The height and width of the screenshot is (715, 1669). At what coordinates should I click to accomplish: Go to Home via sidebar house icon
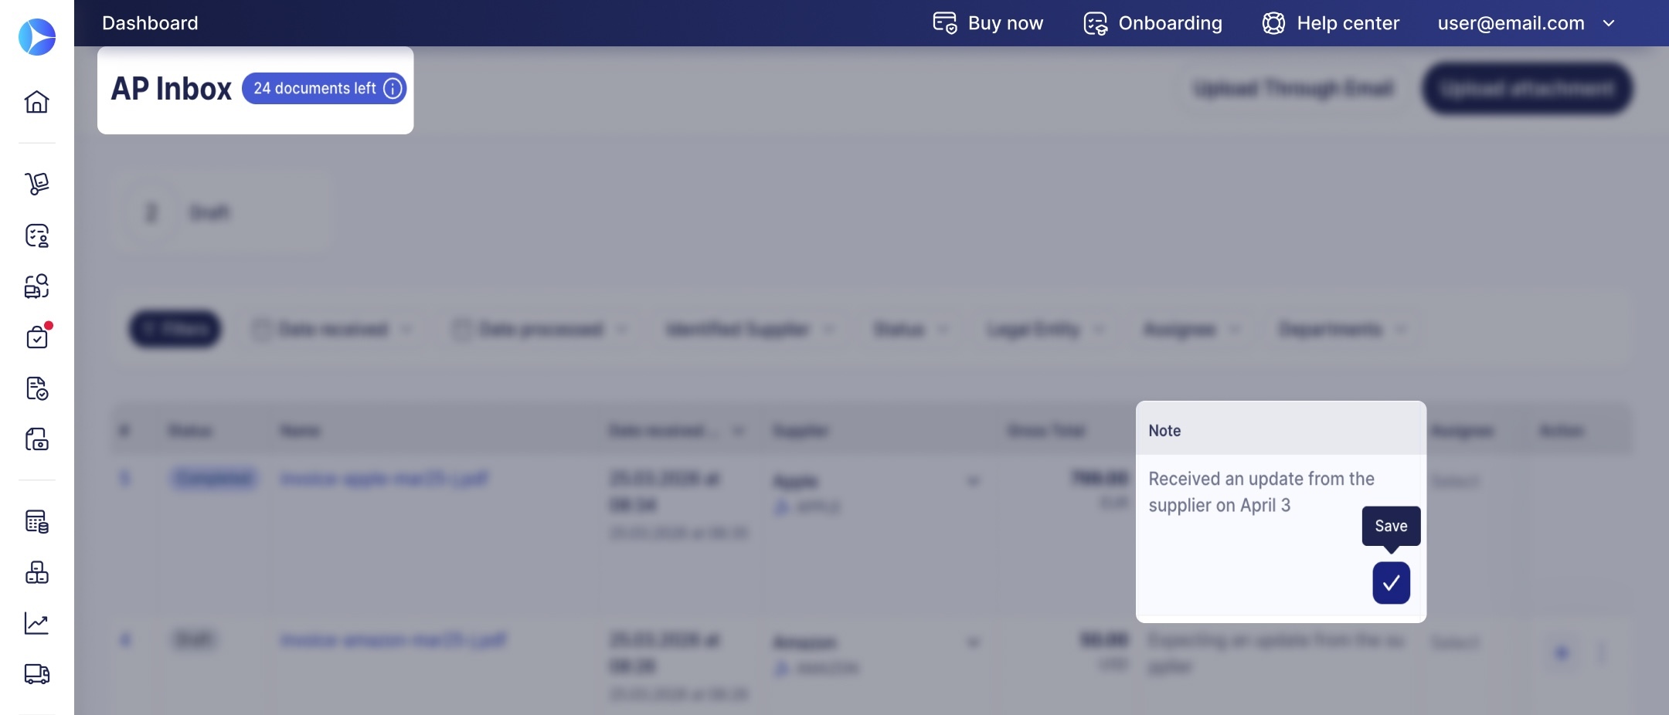37,102
